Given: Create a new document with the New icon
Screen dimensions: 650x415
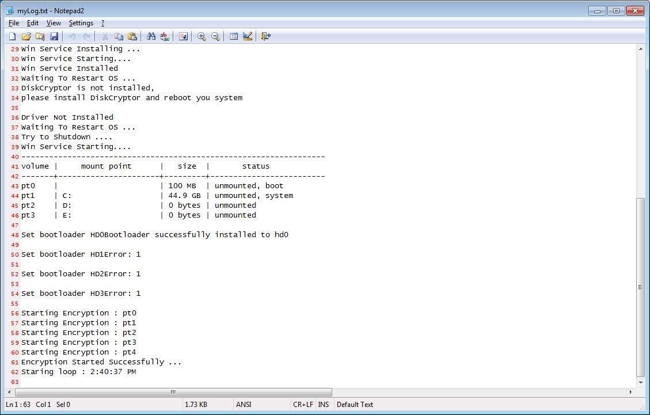Looking at the screenshot, I should tap(13, 36).
